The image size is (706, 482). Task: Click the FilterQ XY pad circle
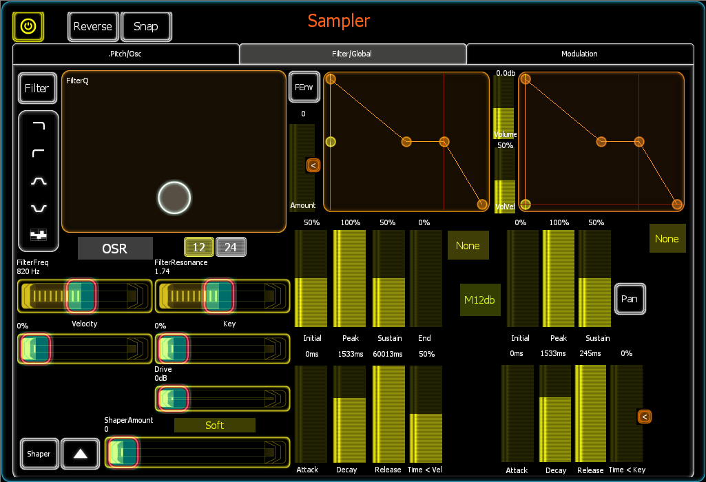(x=174, y=198)
